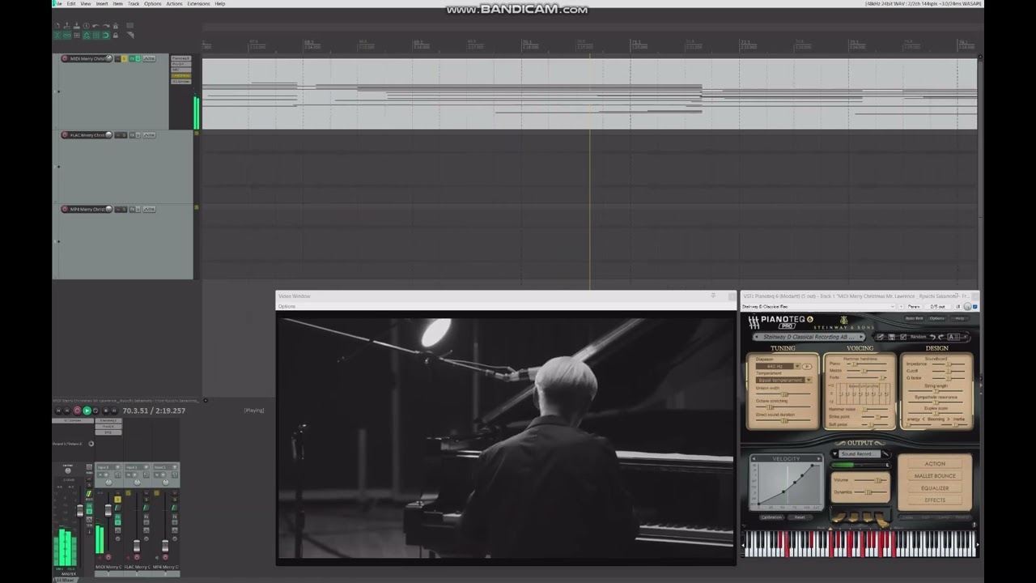This screenshot has width=1036, height=583.
Task: Open the FLAC mixer strip input dropdown
Action: [x=137, y=467]
